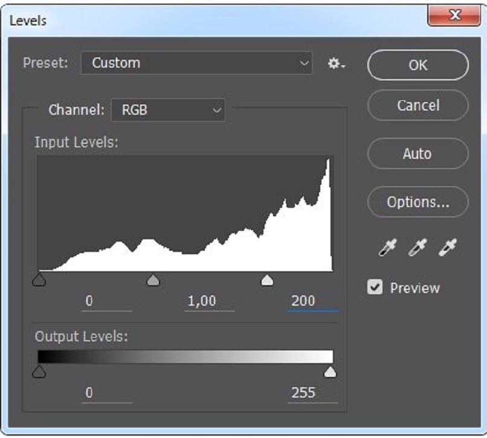
Task: Grab the input midtone gray slider handle
Action: coord(153,280)
